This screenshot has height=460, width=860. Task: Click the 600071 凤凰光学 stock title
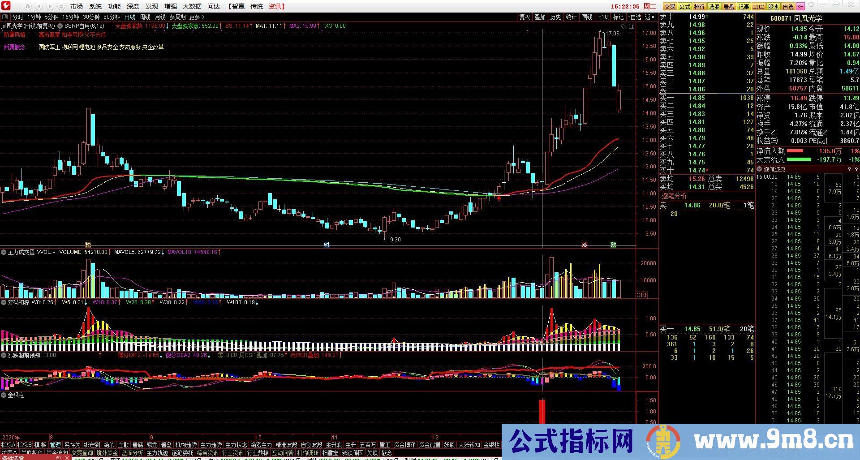(795, 18)
